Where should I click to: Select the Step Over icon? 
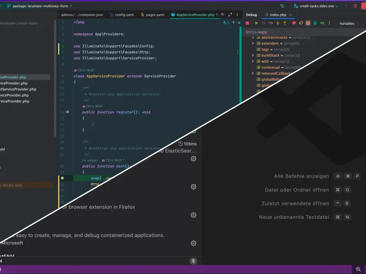(x=271, y=23)
